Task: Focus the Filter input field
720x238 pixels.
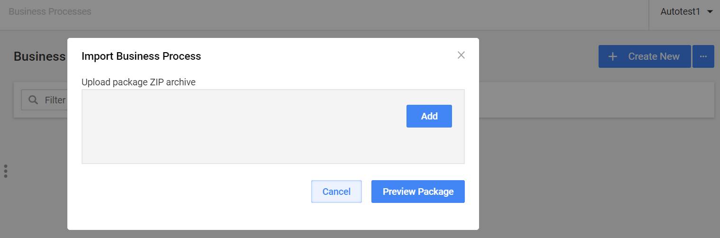Action: tap(44, 100)
